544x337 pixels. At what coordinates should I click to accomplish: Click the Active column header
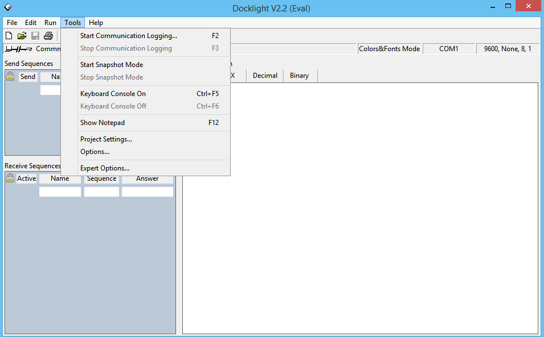pyautogui.click(x=26, y=178)
